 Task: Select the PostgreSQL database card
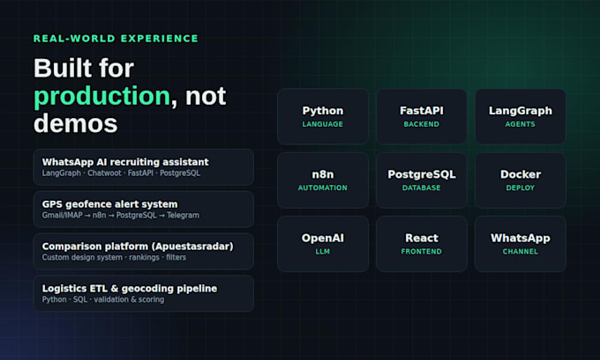[x=421, y=180]
